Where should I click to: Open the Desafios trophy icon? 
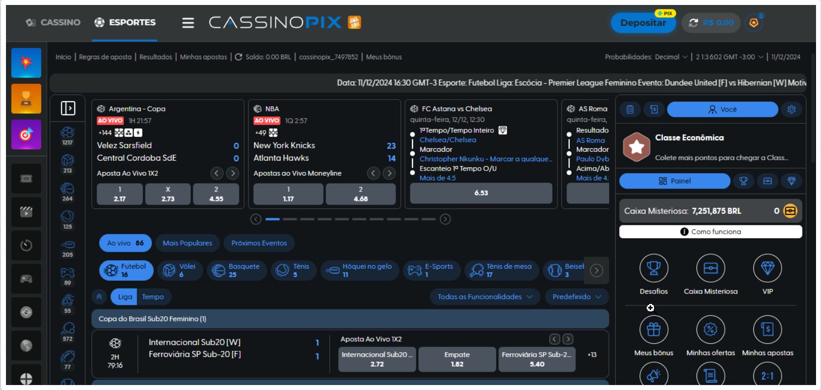(x=653, y=269)
